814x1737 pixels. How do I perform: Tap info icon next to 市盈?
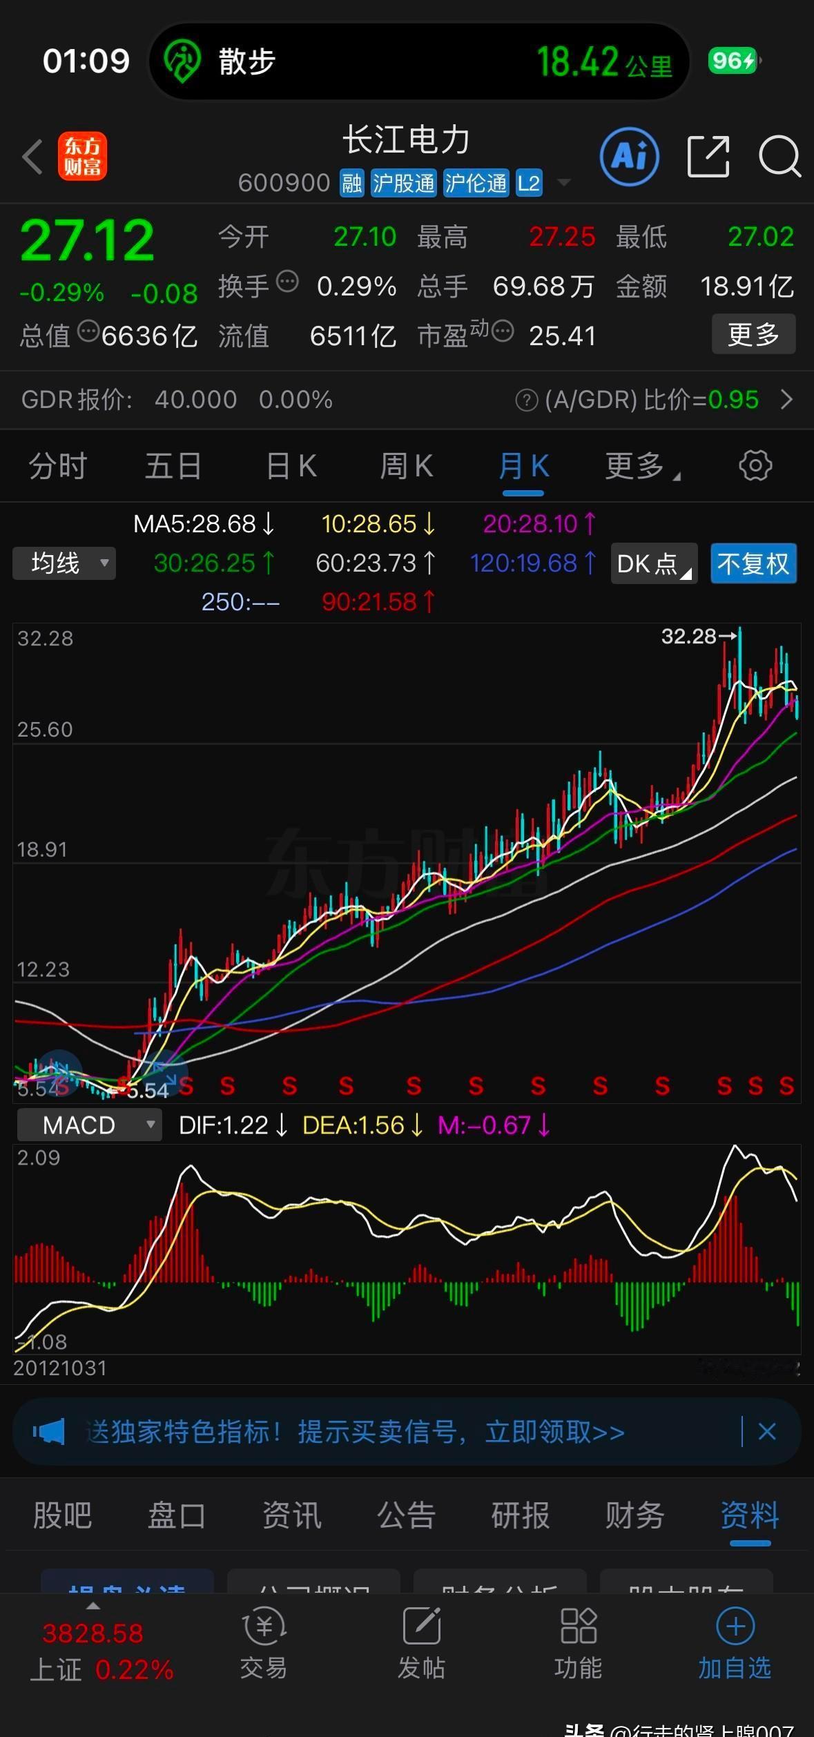point(503,331)
